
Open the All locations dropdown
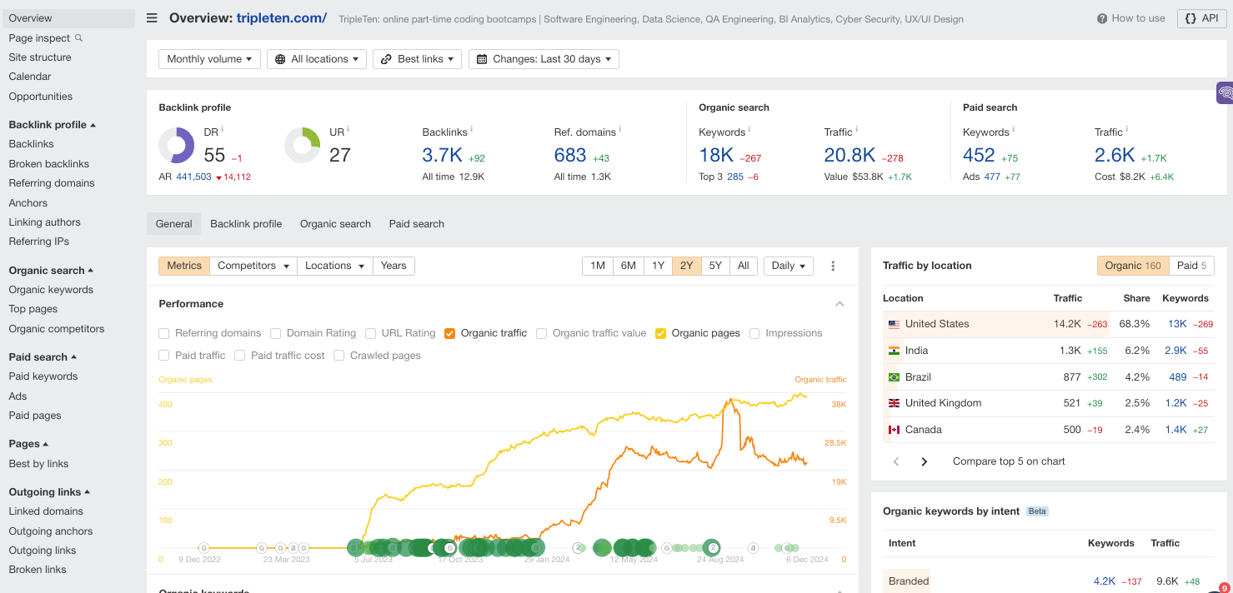(x=317, y=59)
